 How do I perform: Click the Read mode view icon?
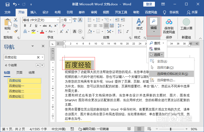click(x=129, y=129)
